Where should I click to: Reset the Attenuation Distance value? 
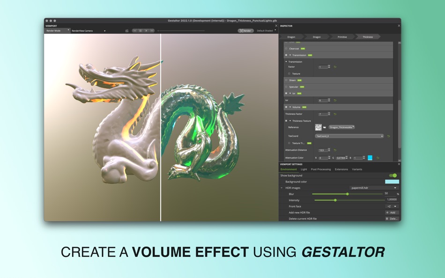click(x=335, y=150)
